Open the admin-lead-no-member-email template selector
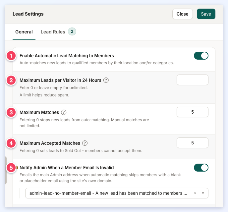The height and width of the screenshot is (212, 228). [117, 193]
